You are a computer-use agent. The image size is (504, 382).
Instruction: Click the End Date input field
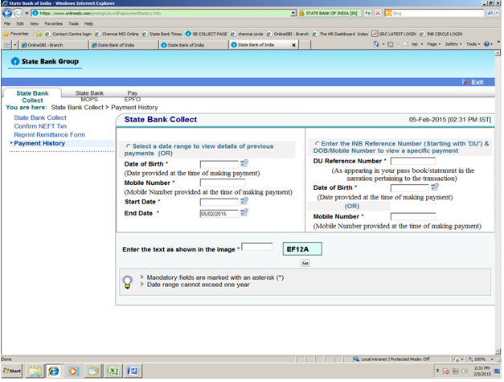219,213
